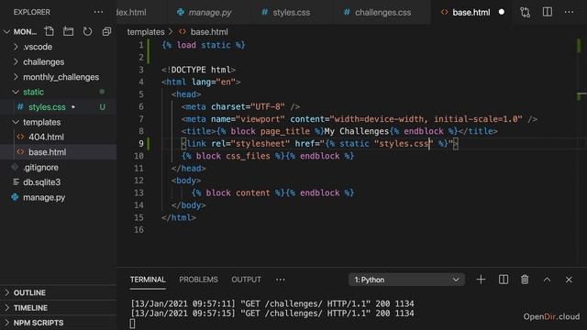Expand the .vscode folder
The width and height of the screenshot is (587, 330).
(x=38, y=47)
